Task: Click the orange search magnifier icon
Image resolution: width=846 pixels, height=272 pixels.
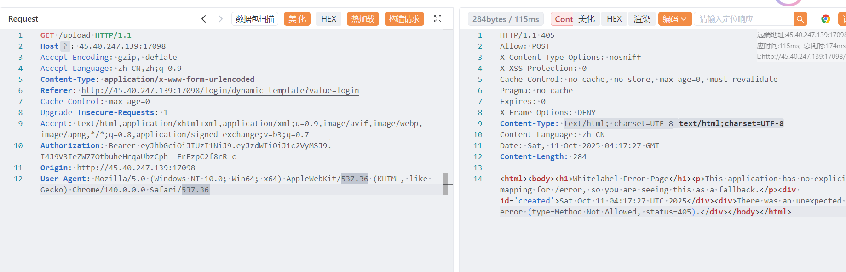Action: click(x=800, y=19)
